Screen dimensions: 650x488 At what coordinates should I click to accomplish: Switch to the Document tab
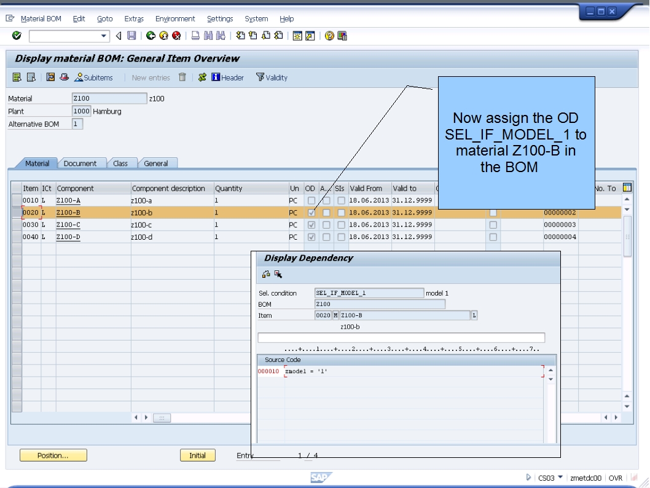coord(82,163)
